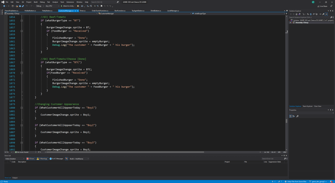Viewport: 335px width, 183px height.
Task: Open the Entire Solution scope dropdown
Action: [14, 158]
